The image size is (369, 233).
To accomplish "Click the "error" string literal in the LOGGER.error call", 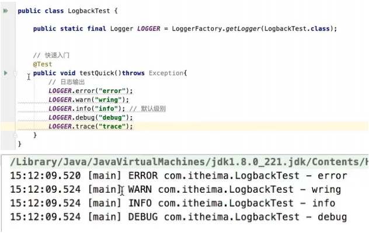I will (x=112, y=91).
